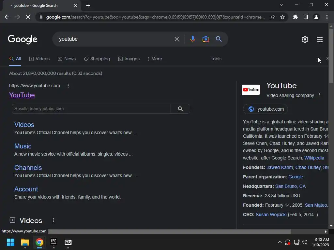Click the youtube.com chip button
Image resolution: width=334 pixels, height=250 pixels.
coord(266,109)
